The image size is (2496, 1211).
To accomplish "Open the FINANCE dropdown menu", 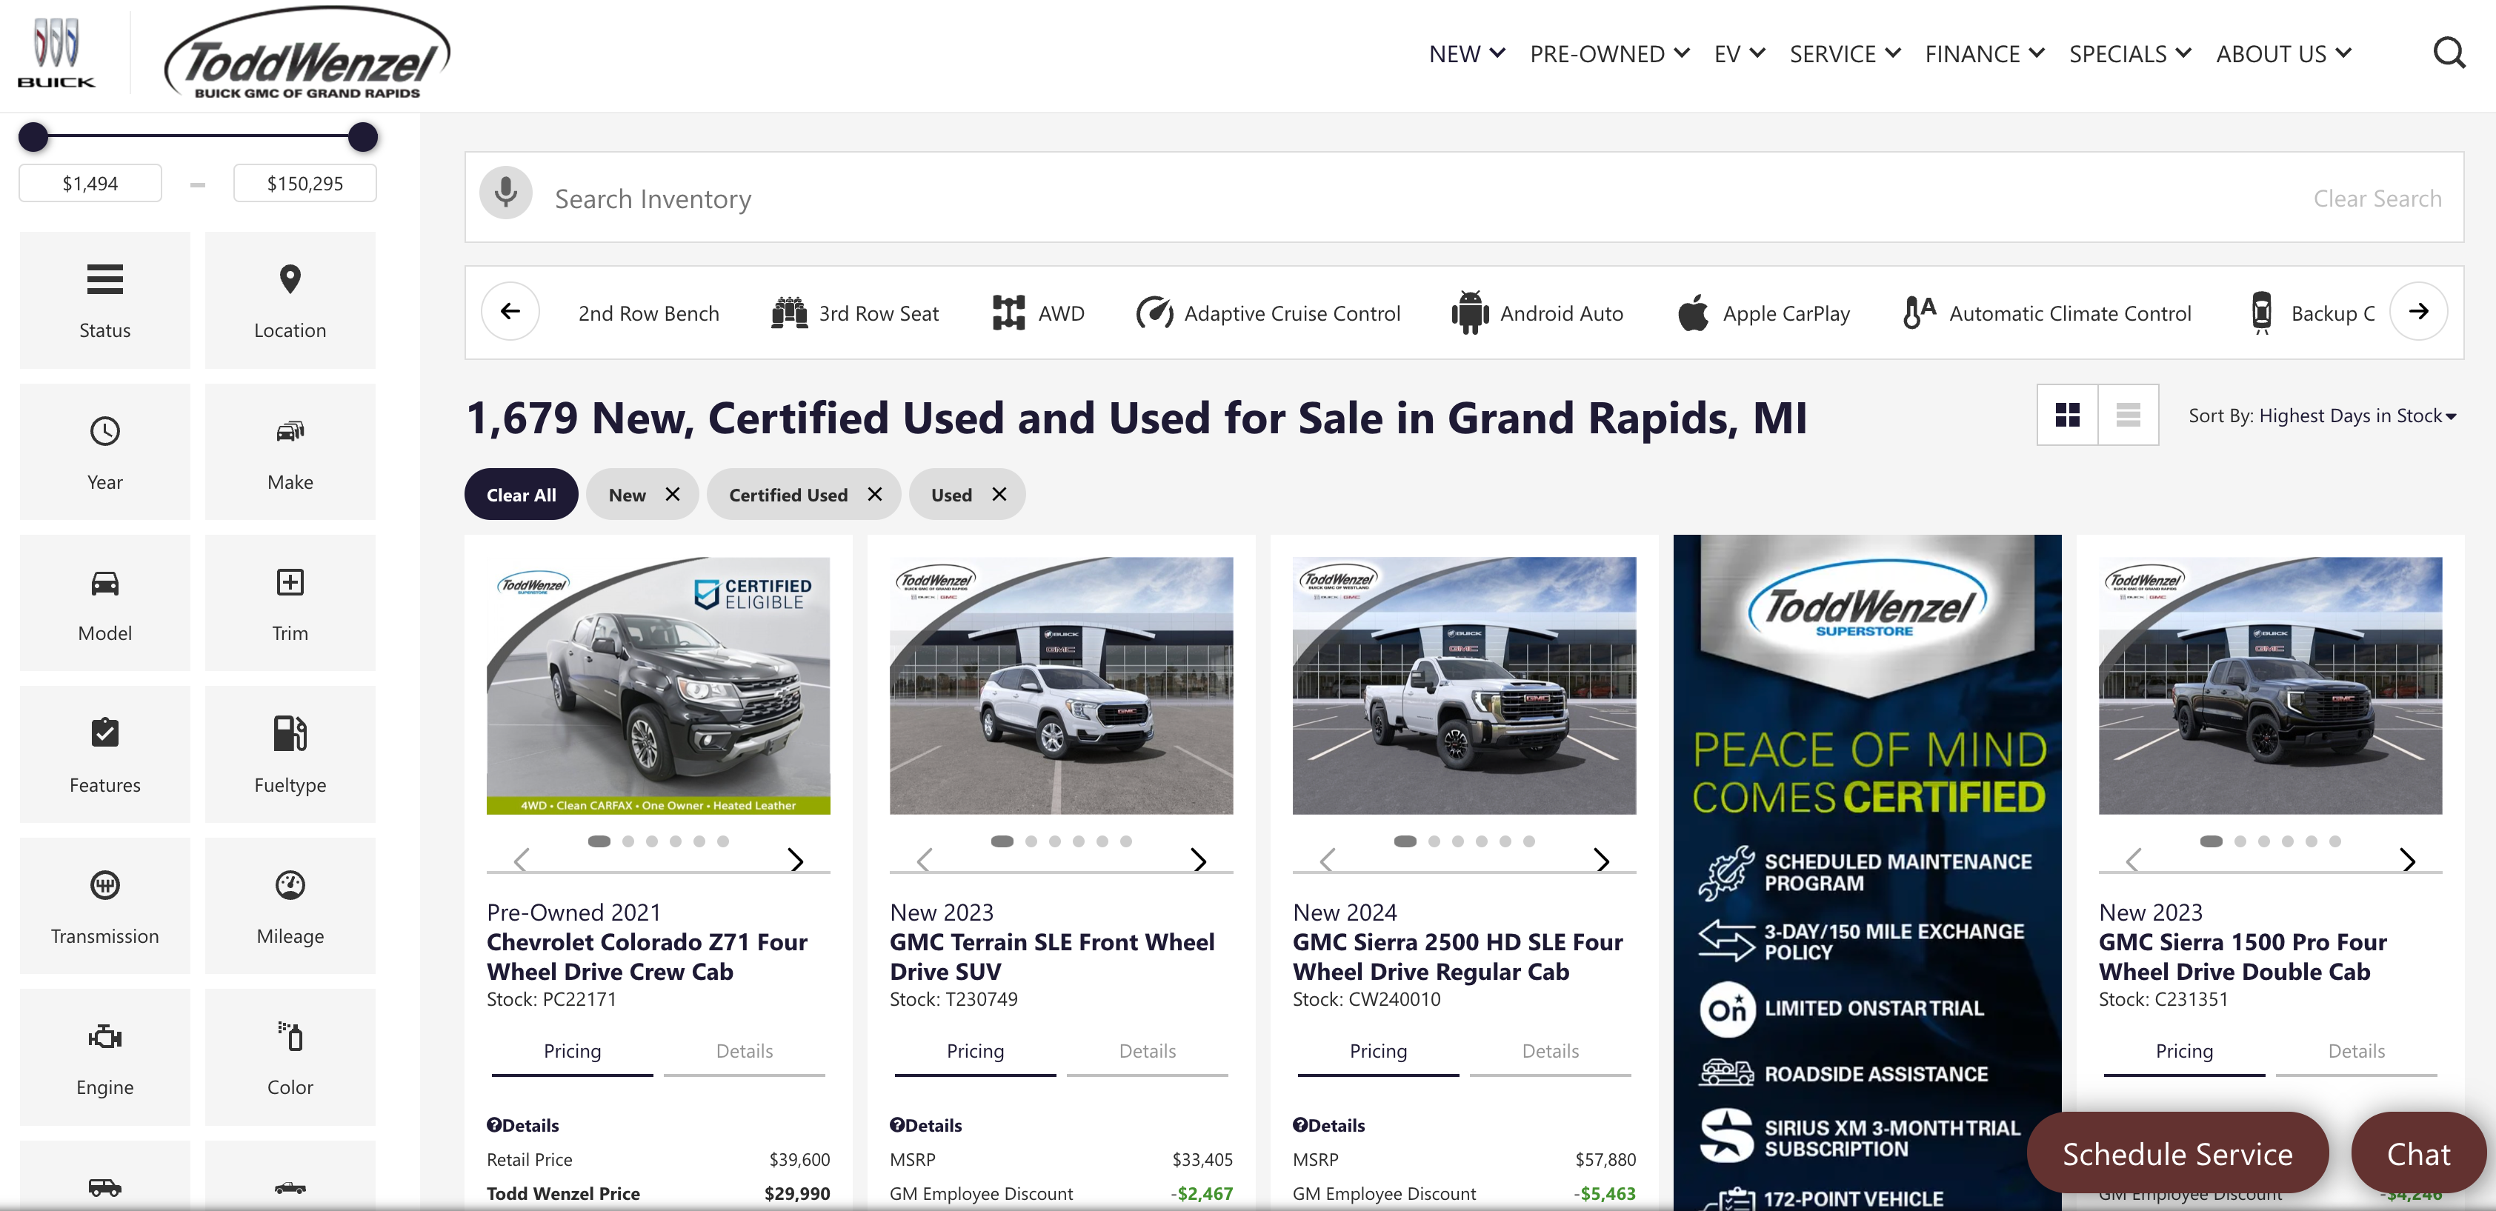I will point(1983,53).
